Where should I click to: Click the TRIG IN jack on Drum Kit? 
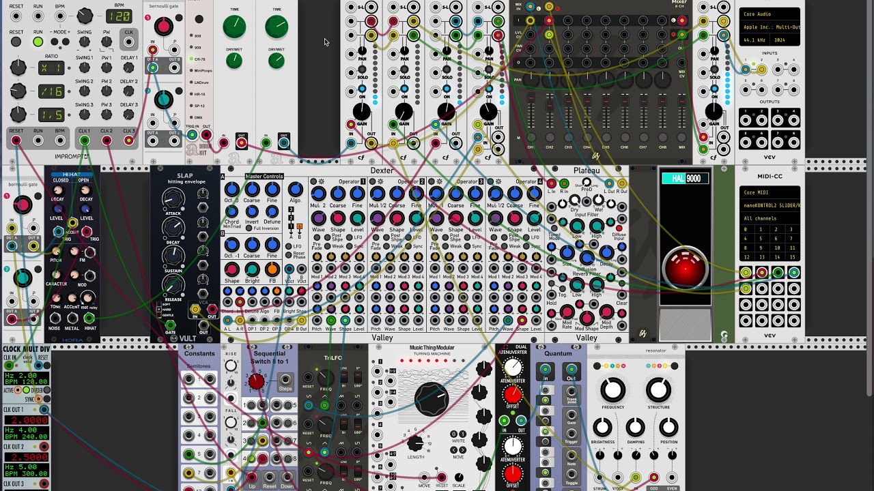tap(193, 135)
